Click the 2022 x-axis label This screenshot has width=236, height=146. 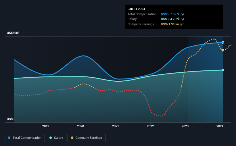(150, 126)
